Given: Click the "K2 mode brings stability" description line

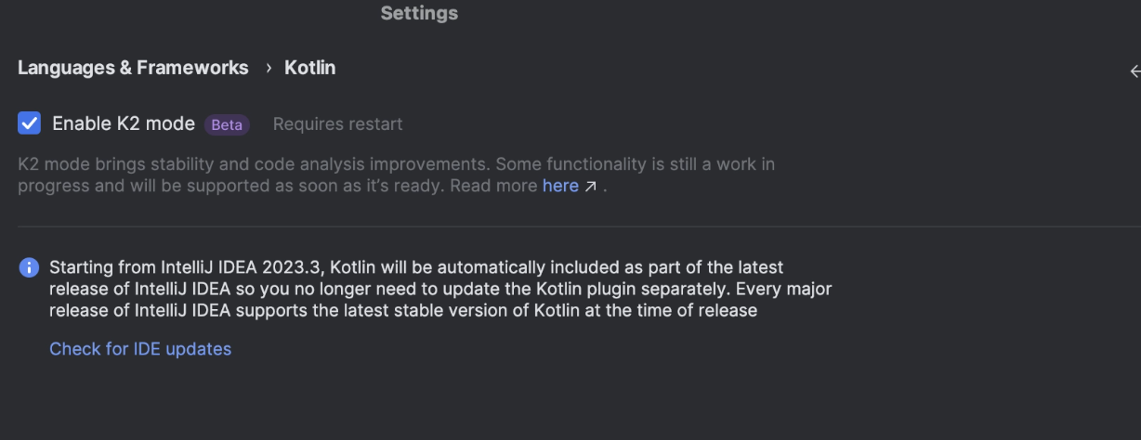Looking at the screenshot, I should click(397, 164).
